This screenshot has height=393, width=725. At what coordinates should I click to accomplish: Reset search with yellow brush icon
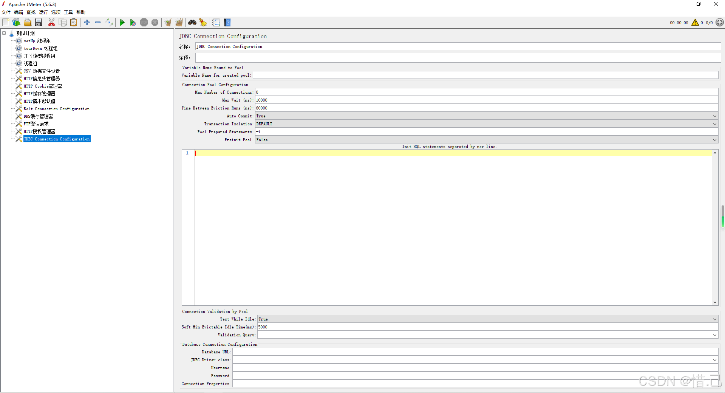pyautogui.click(x=203, y=23)
